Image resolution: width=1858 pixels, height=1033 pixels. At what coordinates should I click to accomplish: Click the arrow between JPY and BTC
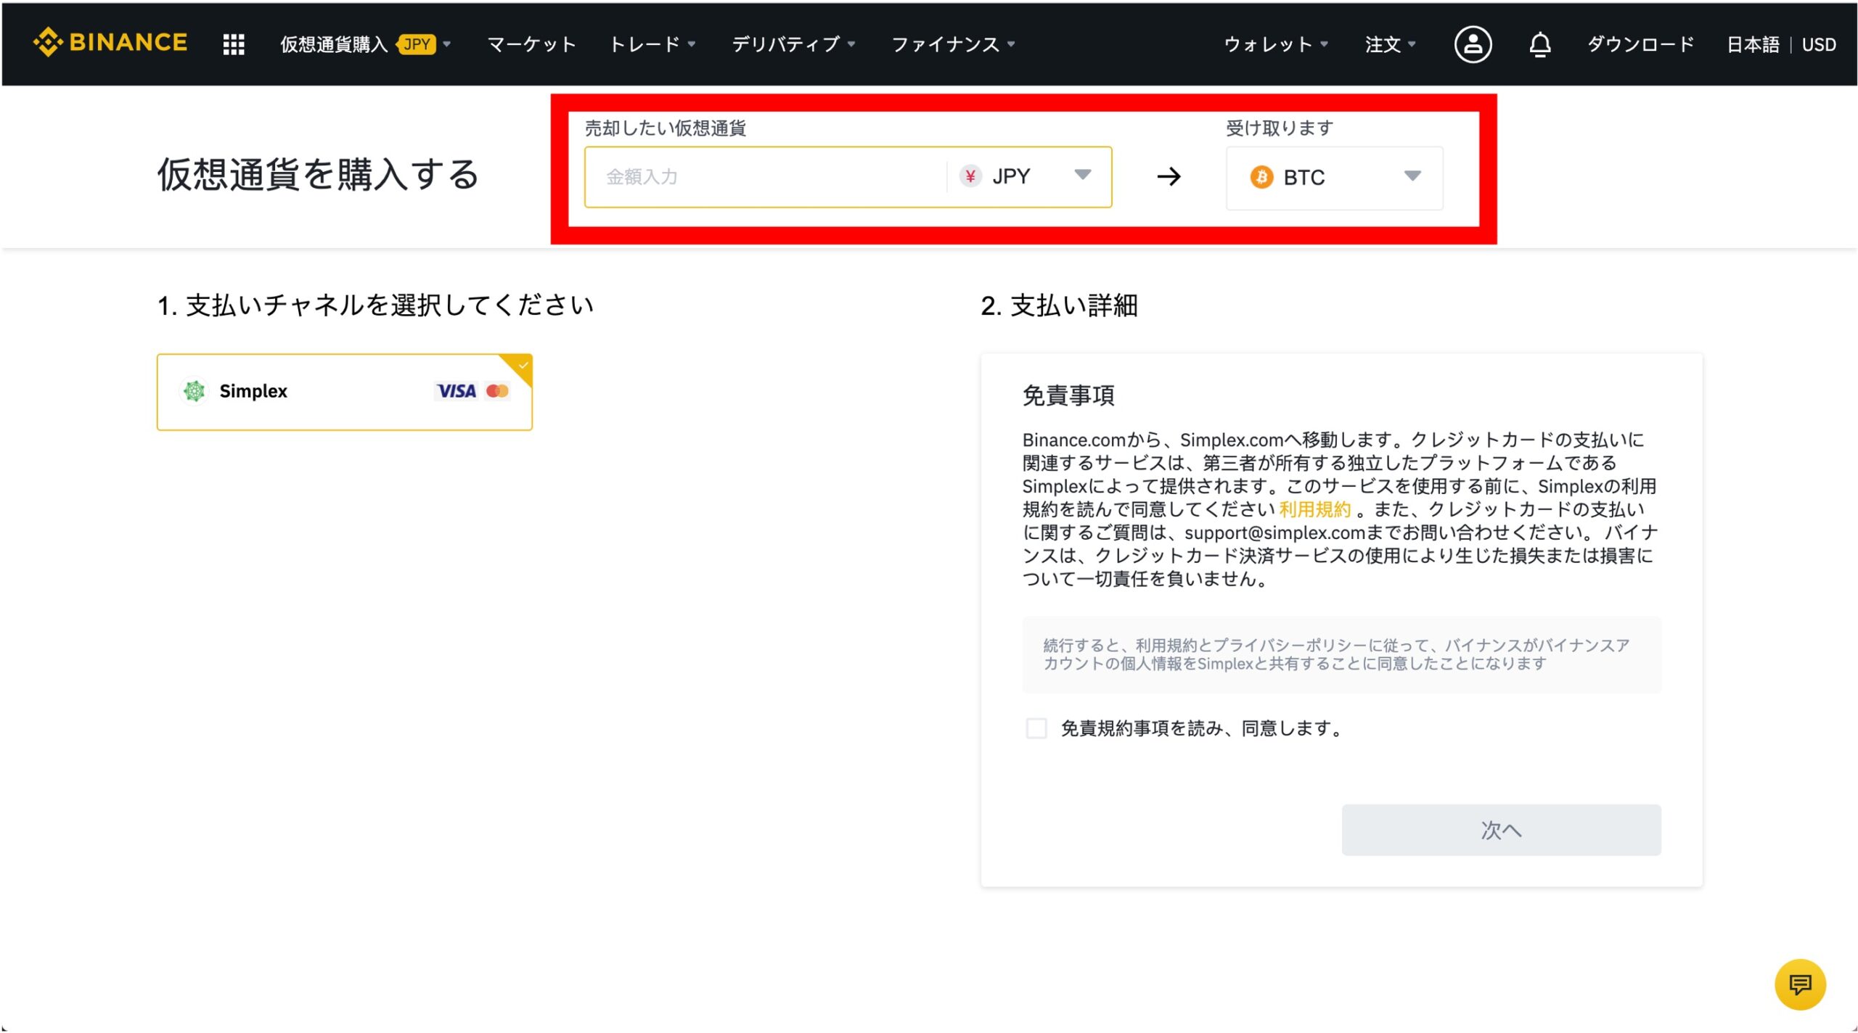[1169, 176]
